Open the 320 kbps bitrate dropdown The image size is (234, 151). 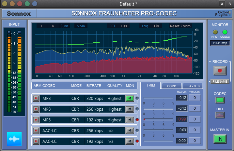95,99
